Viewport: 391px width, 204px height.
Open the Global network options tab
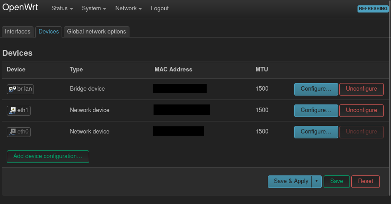(96, 32)
